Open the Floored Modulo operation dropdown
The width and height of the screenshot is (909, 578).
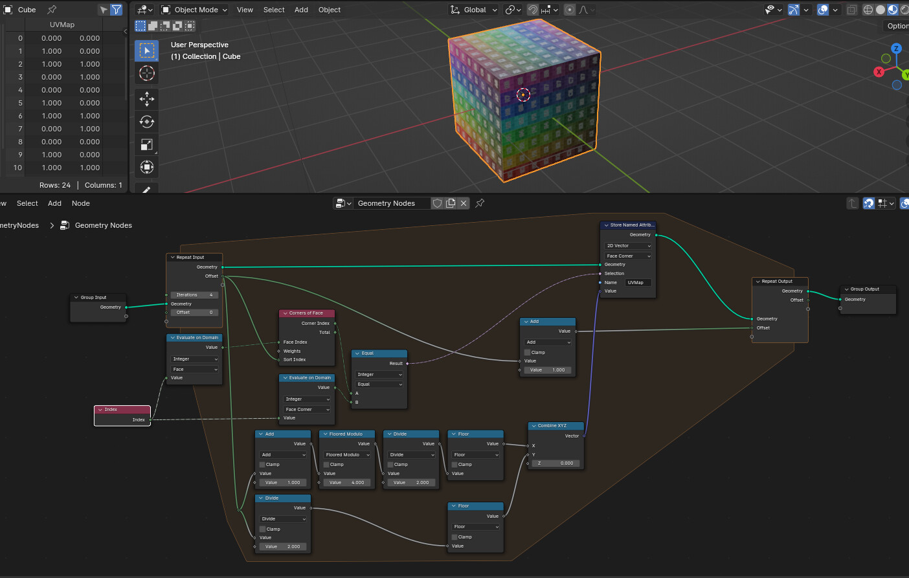tap(347, 455)
